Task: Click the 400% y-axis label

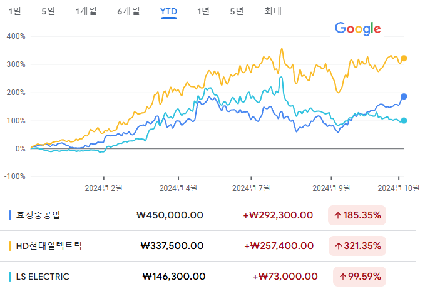Action: pos(16,36)
